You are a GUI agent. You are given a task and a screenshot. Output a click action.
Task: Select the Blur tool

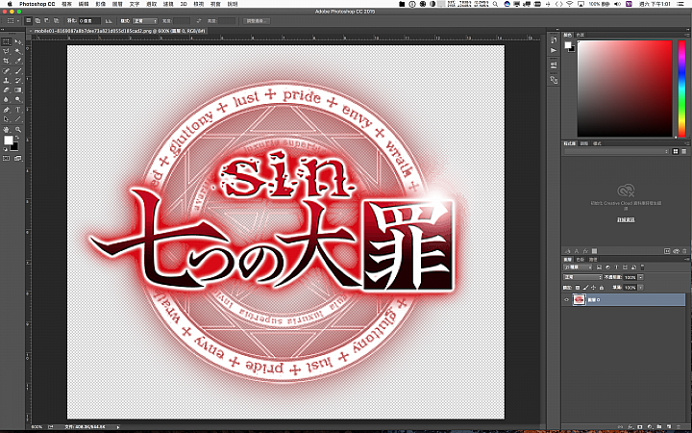[x=6, y=99]
